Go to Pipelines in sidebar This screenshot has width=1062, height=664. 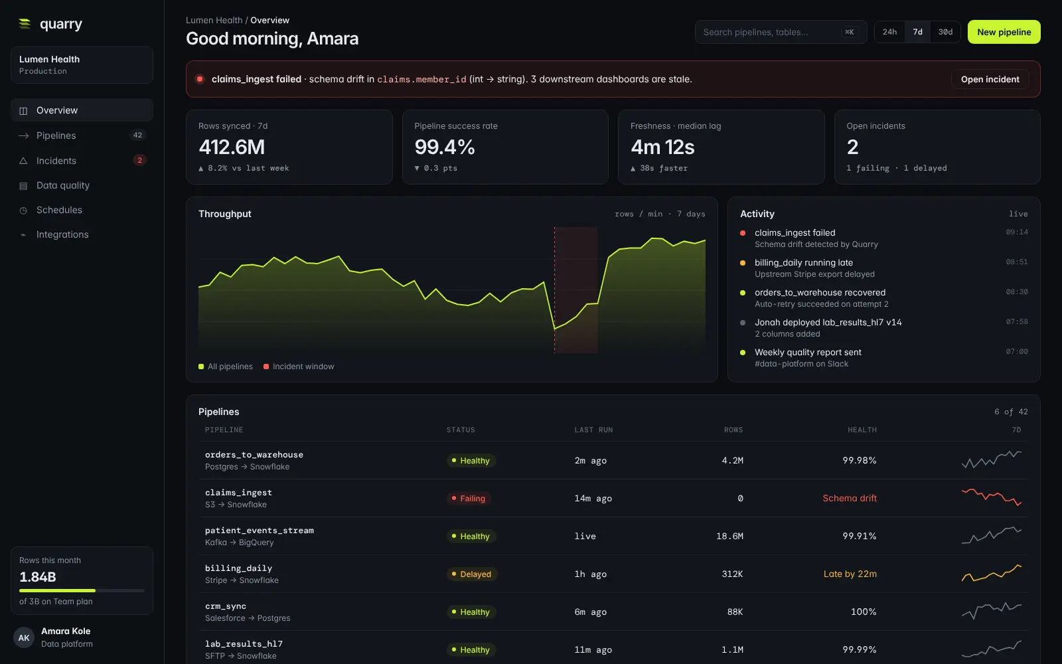coord(82,135)
